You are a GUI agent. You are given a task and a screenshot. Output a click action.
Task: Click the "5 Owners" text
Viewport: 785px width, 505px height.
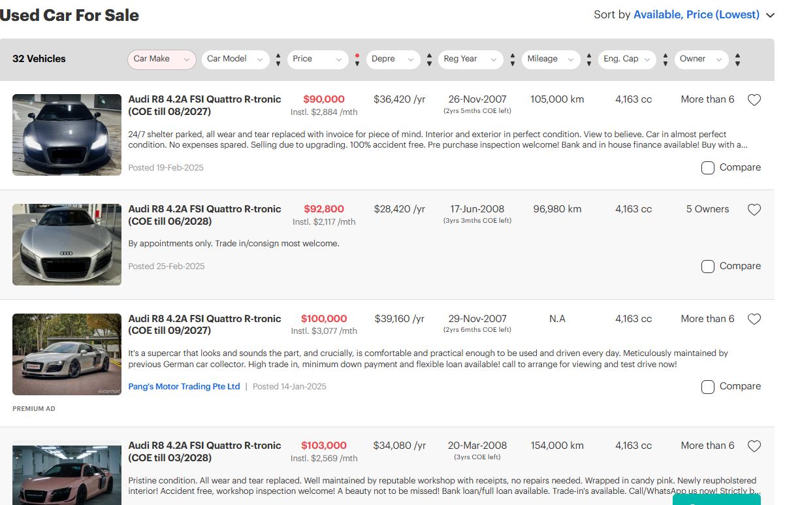707,209
